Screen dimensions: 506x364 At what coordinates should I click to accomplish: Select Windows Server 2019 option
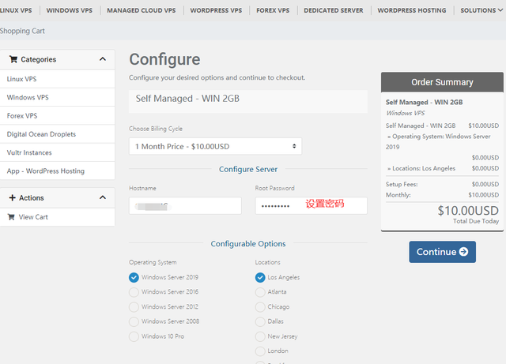[x=134, y=277]
